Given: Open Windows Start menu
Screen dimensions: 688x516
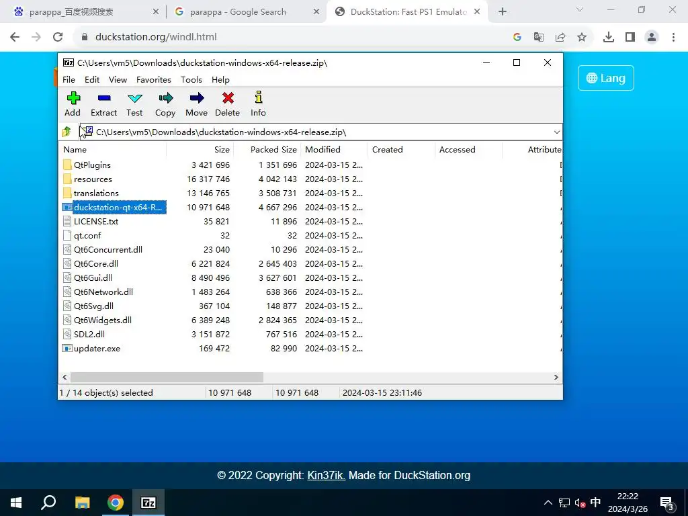Looking at the screenshot, I should (x=16, y=503).
